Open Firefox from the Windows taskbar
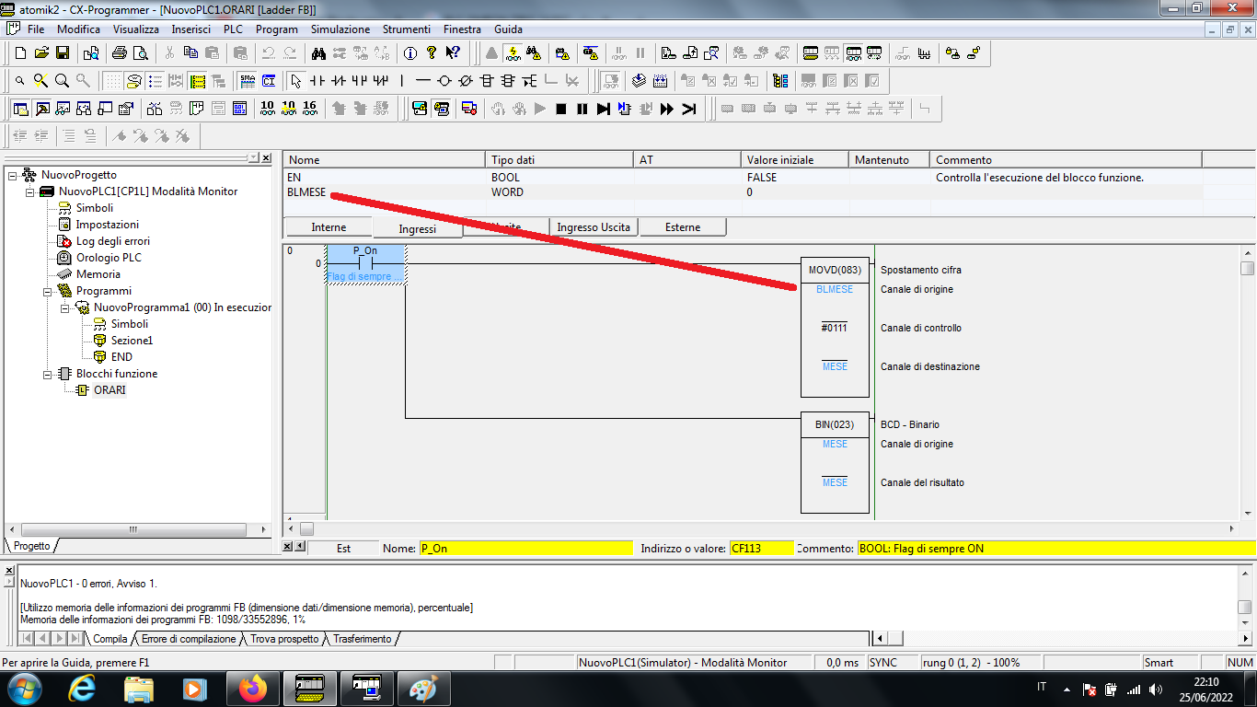The image size is (1257, 707). (251, 689)
